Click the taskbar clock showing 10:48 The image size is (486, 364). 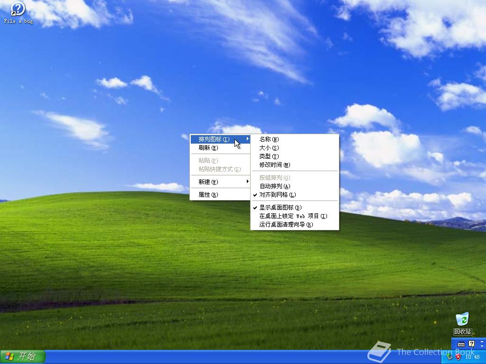pos(473,357)
